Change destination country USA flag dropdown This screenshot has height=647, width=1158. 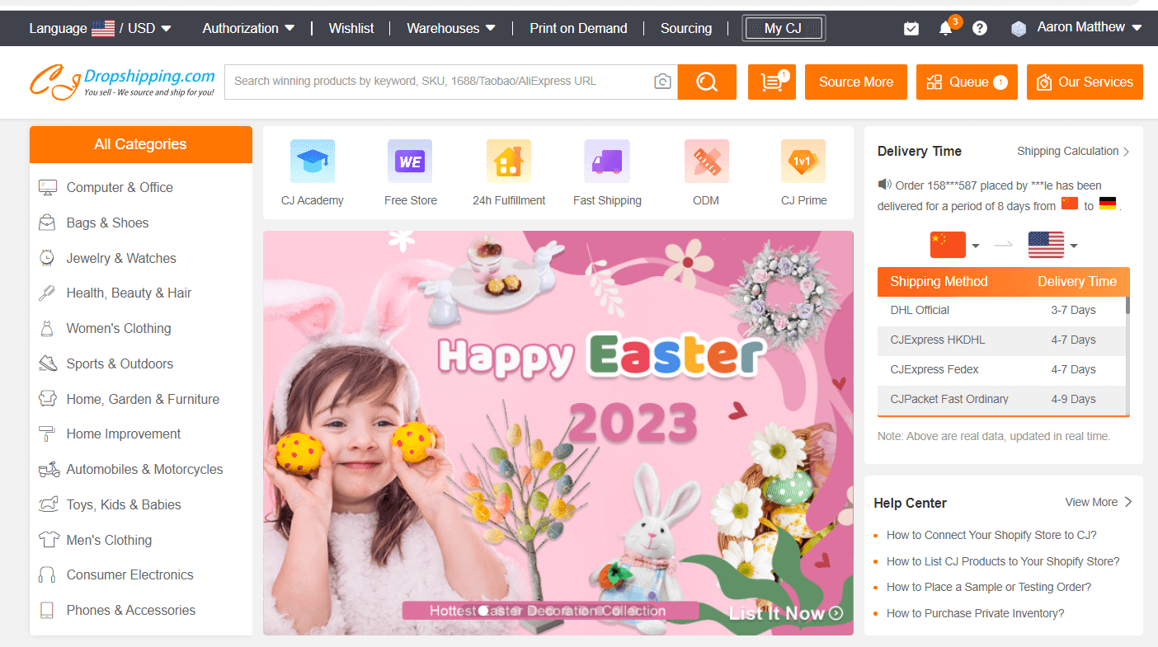coord(1053,245)
